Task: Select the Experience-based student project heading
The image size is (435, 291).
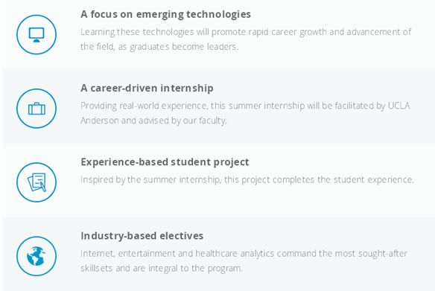Action: click(x=165, y=162)
